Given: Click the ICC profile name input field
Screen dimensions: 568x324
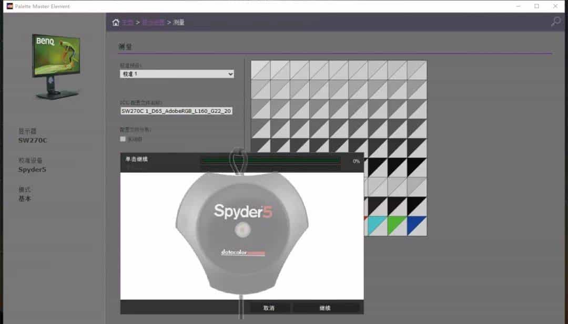Looking at the screenshot, I should click(177, 111).
